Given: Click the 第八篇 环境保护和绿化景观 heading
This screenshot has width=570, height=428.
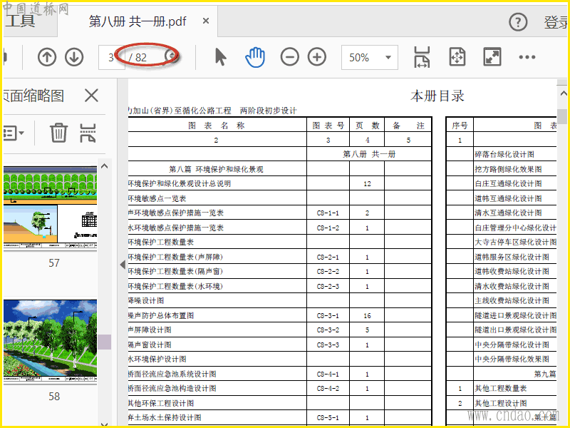Looking at the screenshot, I should point(216,169).
